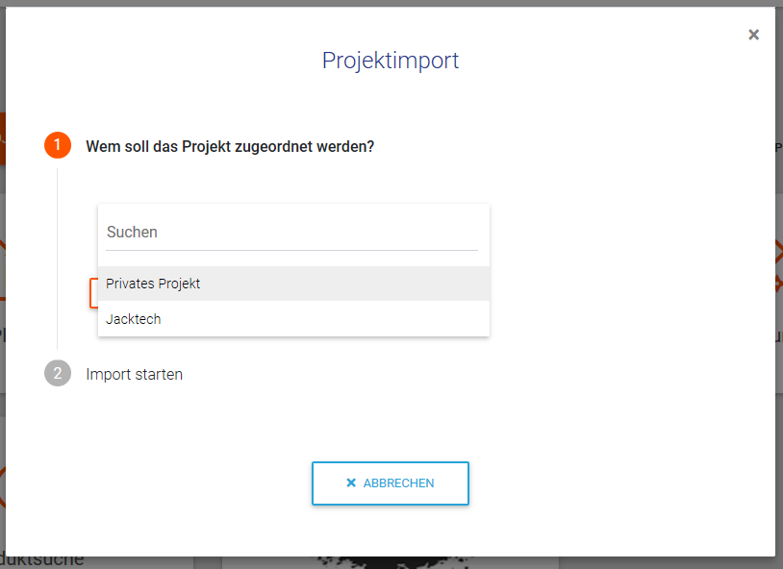Click the orange circle icon above Produktsuche
The height and width of the screenshot is (569, 783).
2,486
